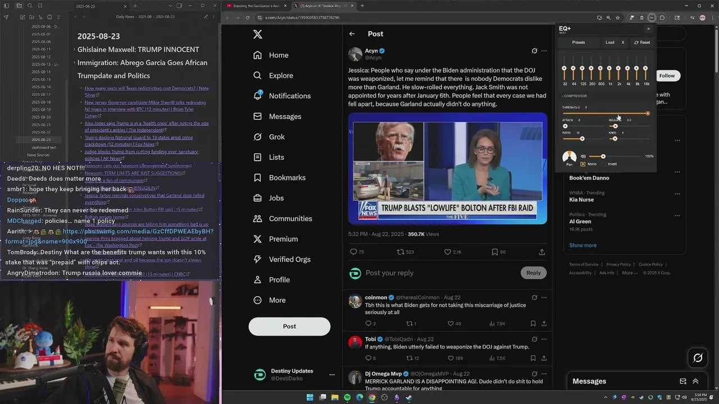Expand the Ghislaine Maxwell heading
Viewport: 719px width, 404px height.
pos(74,50)
